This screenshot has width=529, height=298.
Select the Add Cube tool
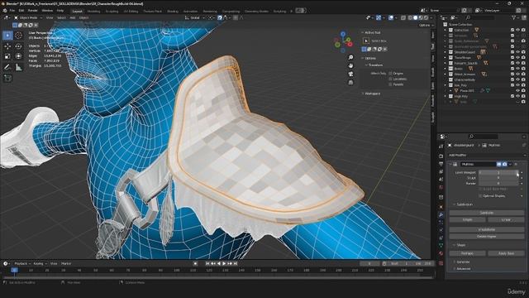pos(7,78)
